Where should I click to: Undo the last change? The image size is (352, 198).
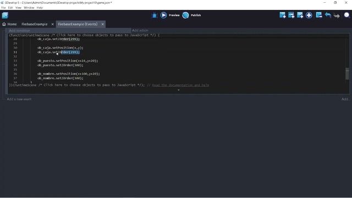(x=328, y=15)
